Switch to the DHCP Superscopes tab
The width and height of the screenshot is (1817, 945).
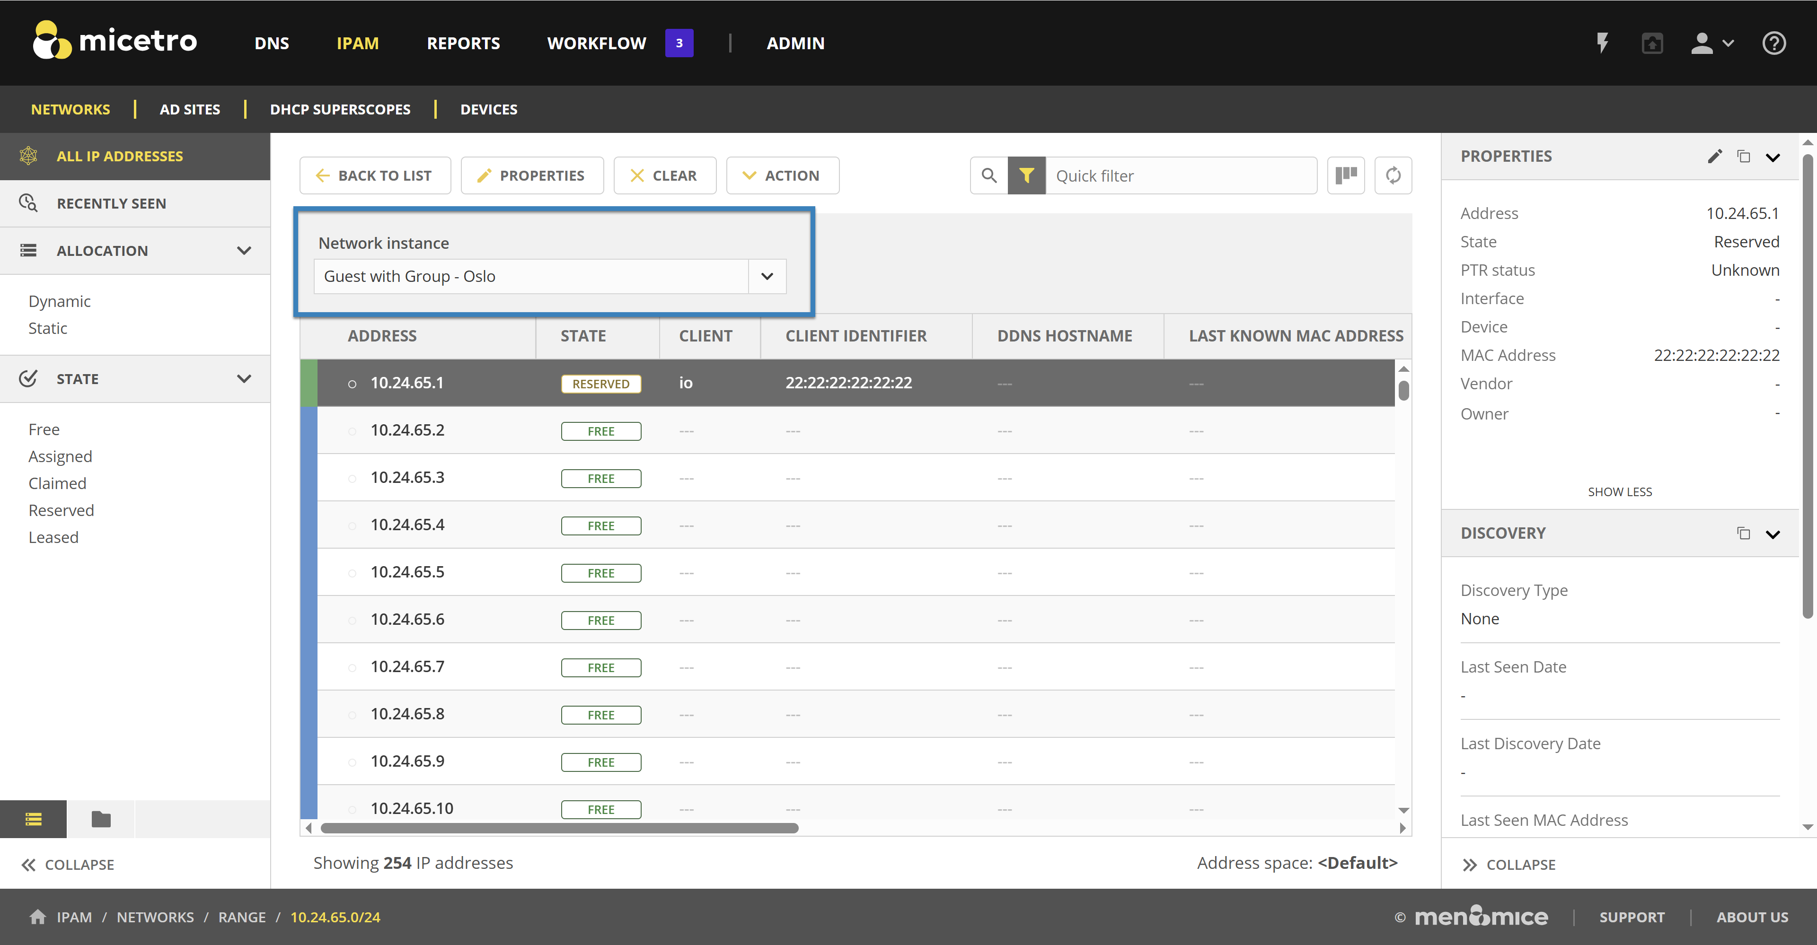pyautogui.click(x=340, y=109)
